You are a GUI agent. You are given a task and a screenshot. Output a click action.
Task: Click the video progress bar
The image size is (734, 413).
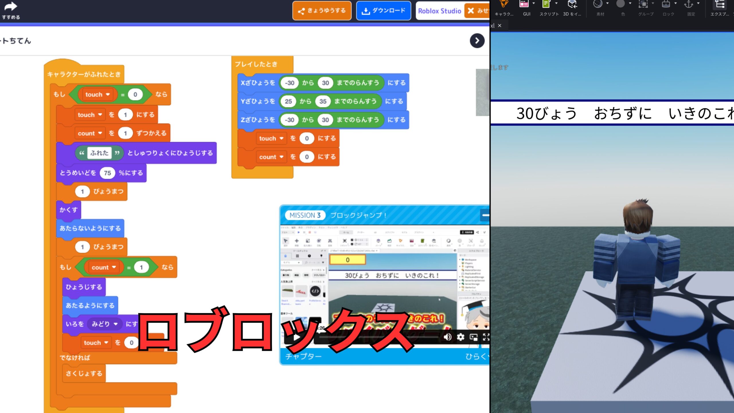click(378, 337)
